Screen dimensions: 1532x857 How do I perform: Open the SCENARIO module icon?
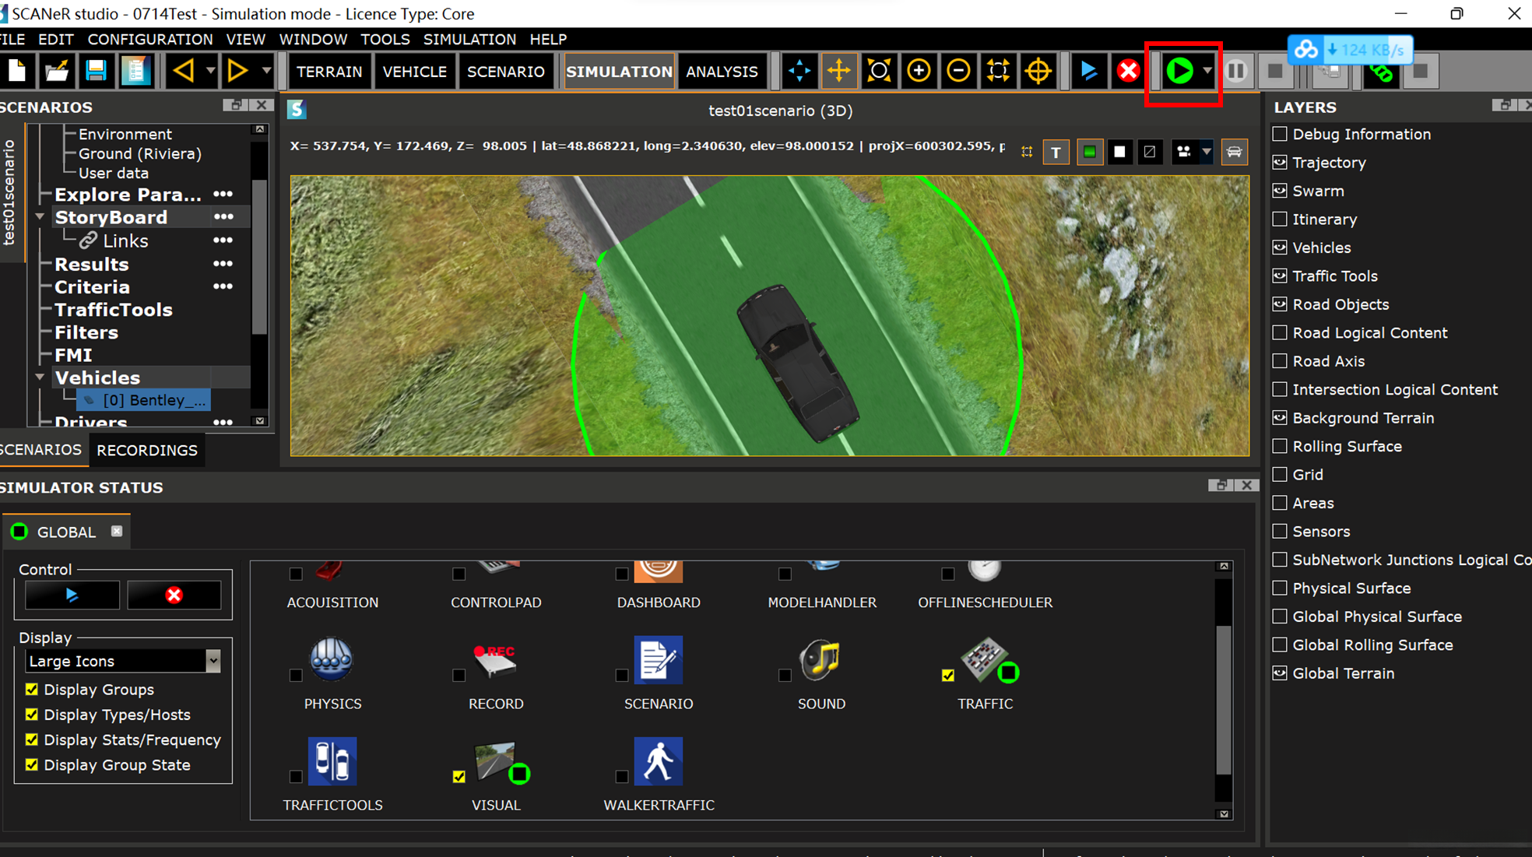[658, 661]
